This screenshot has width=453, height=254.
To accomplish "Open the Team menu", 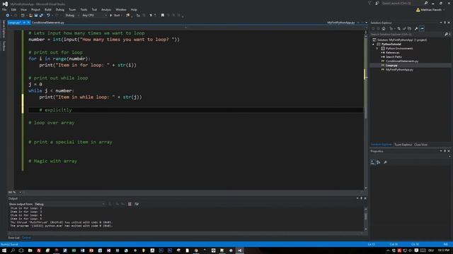I will (x=72, y=9).
